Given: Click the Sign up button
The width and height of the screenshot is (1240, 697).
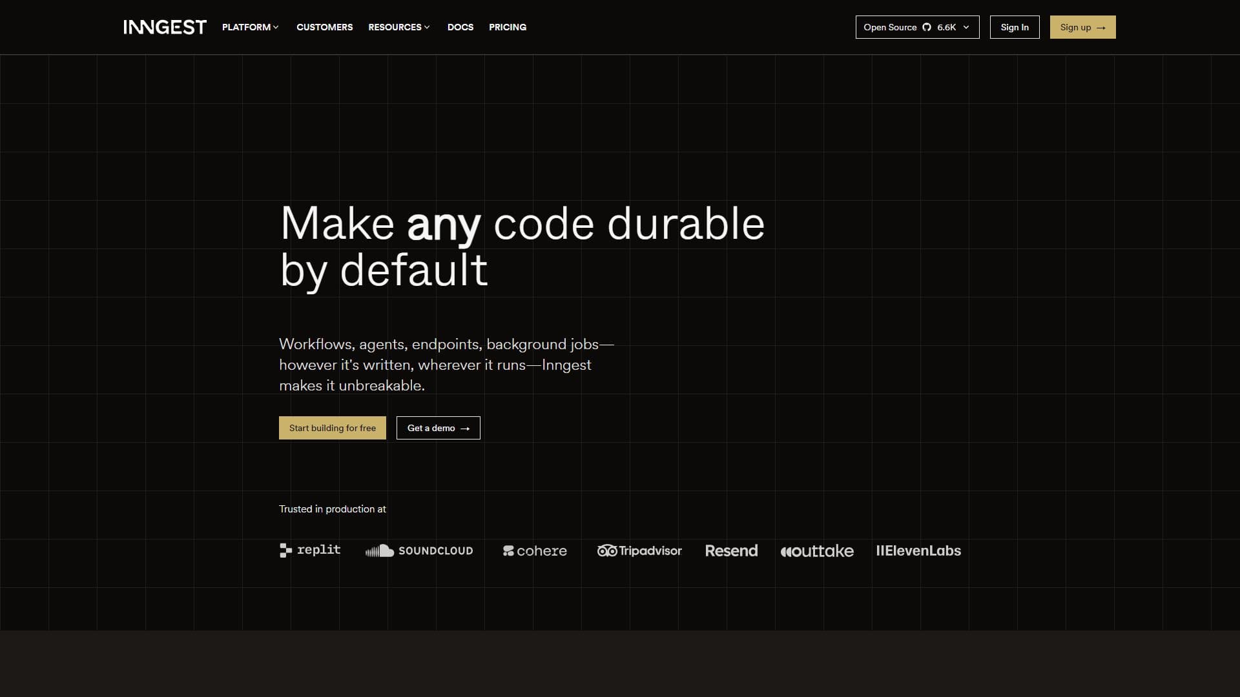Looking at the screenshot, I should click(x=1082, y=27).
